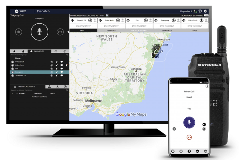Select the Police South talkgroup row
The image size is (240, 160).
(39, 62)
